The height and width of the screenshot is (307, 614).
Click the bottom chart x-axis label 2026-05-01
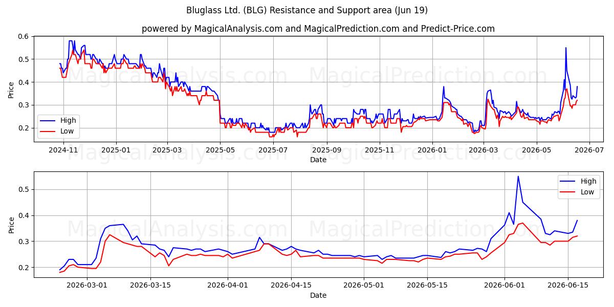[364, 286]
